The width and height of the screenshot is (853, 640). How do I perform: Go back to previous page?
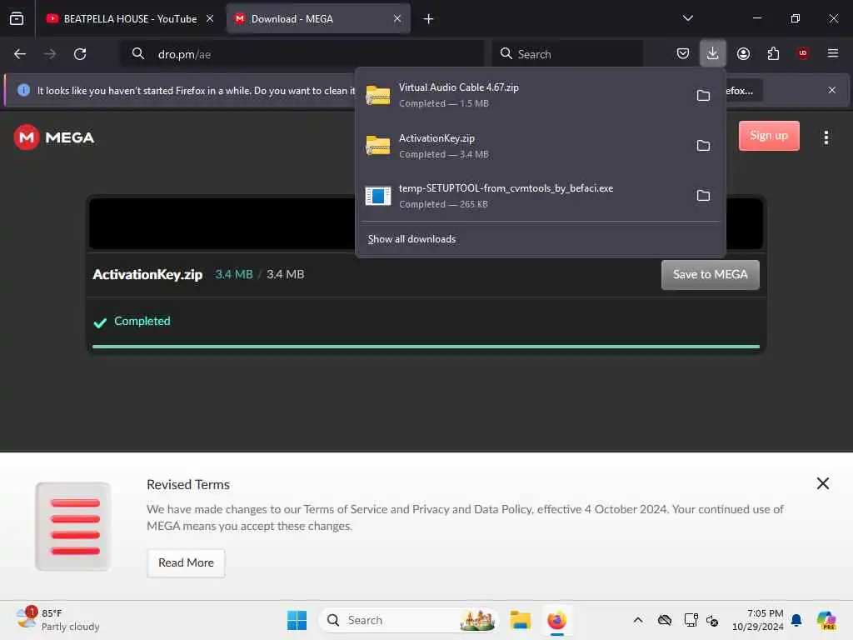pyautogui.click(x=20, y=54)
